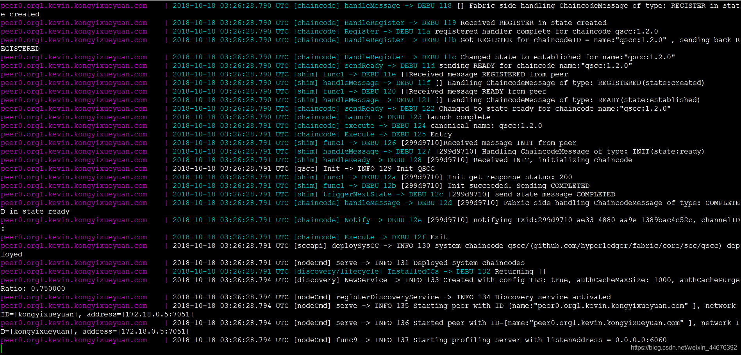This screenshot has height=355, width=741.
Task: Click 'Received message INIT from peer' text
Action: [510, 143]
